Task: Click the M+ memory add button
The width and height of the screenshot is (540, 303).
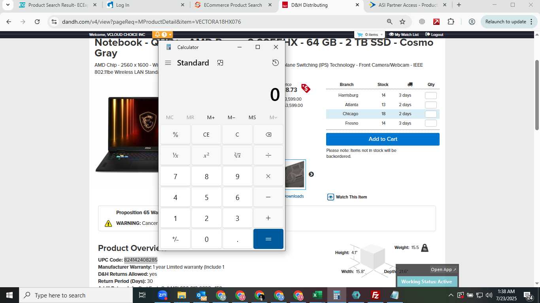Action: pos(211,118)
